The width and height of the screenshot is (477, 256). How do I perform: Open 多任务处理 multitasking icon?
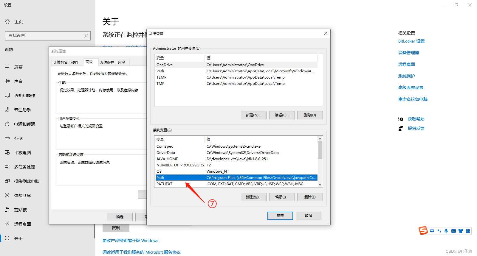[x=7, y=167]
